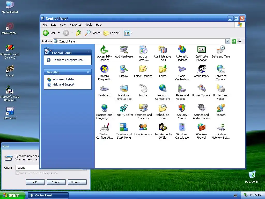Image resolution: width=265 pixels, height=199 pixels.
Task: Click Browse in the Run dialog
Action: click(77, 182)
